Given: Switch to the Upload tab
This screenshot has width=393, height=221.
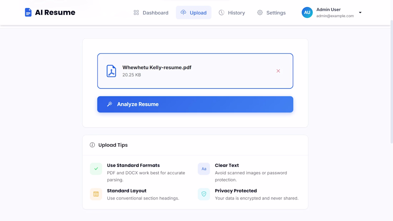Looking at the screenshot, I should coord(194,12).
